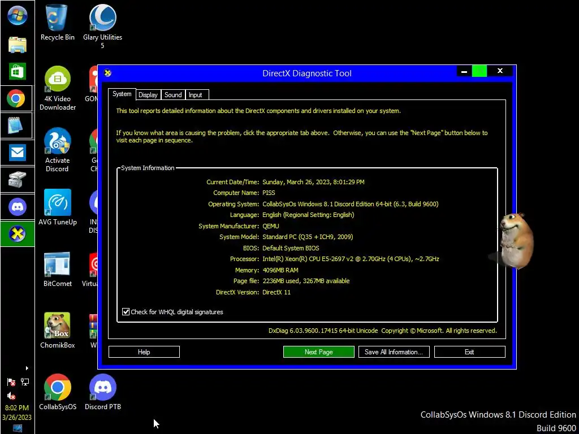Click the Processor value Intel Xeon text

point(351,259)
